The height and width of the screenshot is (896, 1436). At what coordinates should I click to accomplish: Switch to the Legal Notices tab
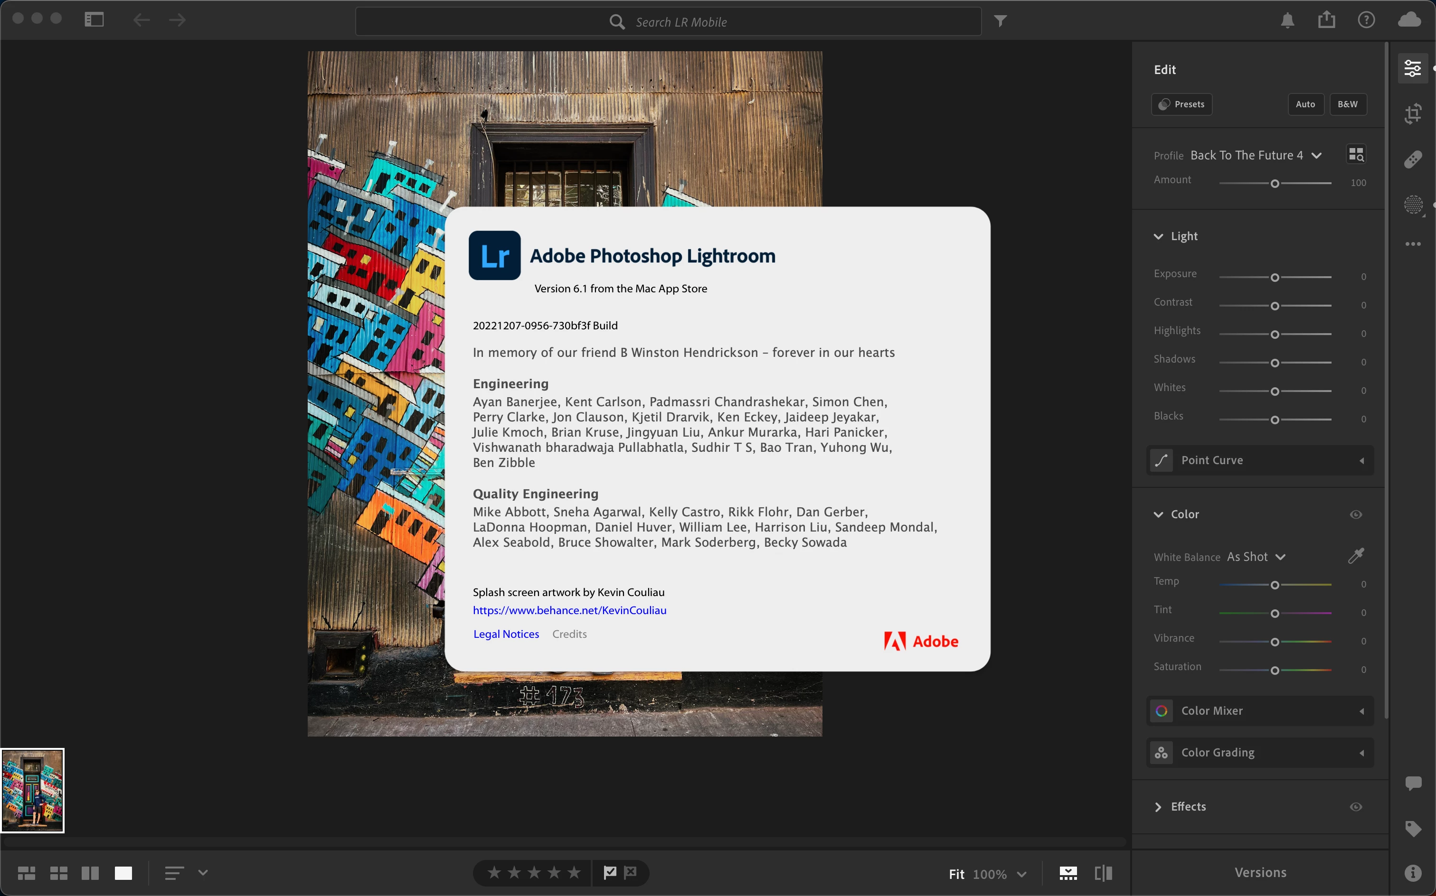pos(506,634)
